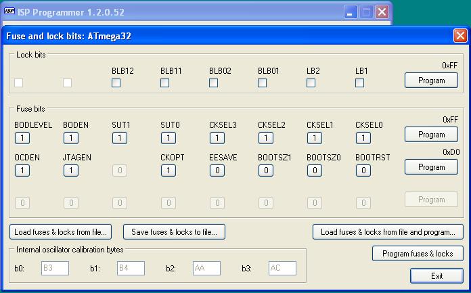Viewport: 471px width, 293px height.
Task: Flip the BODEN fuse bit
Action: [x=71, y=138]
